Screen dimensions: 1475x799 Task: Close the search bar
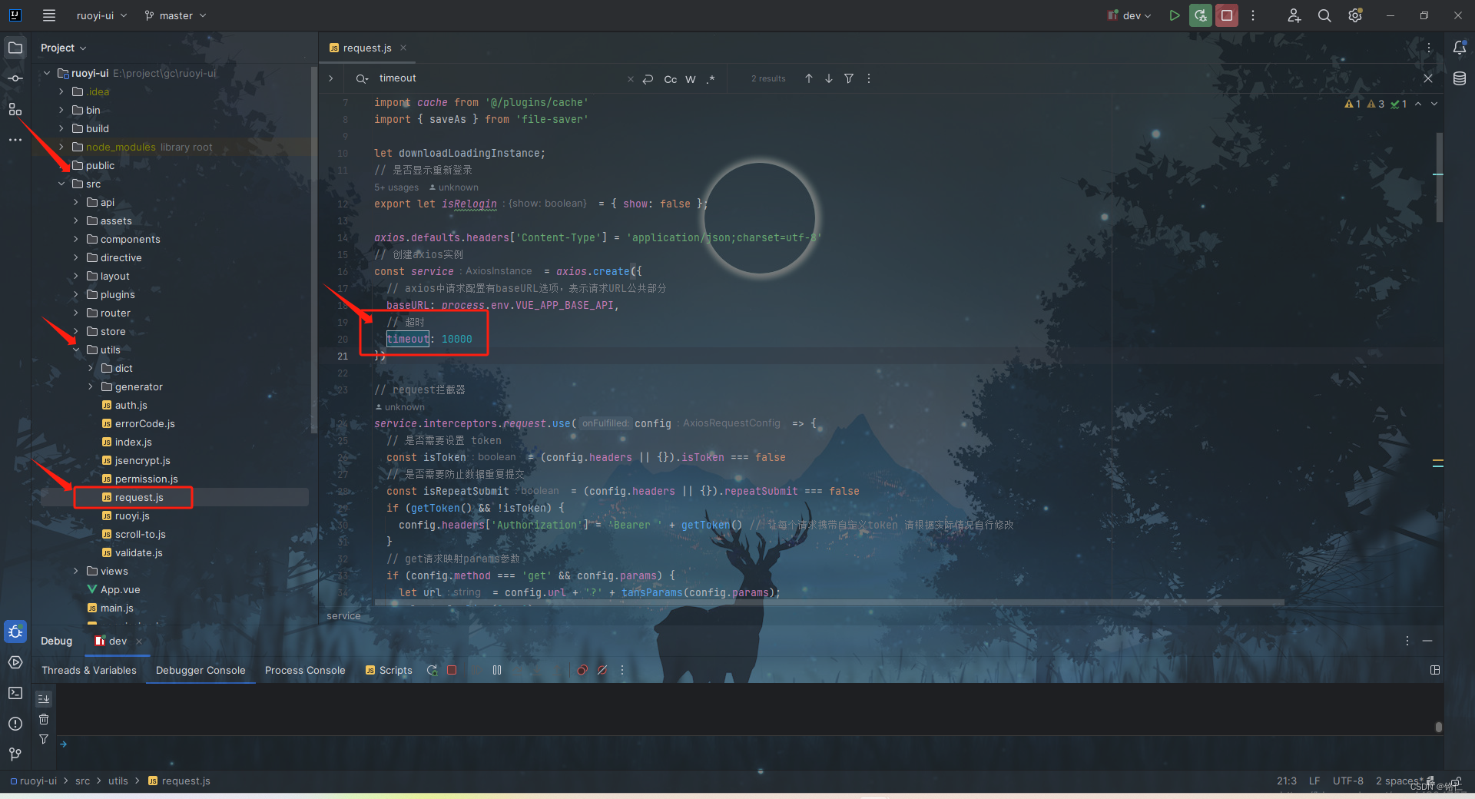click(x=1428, y=78)
